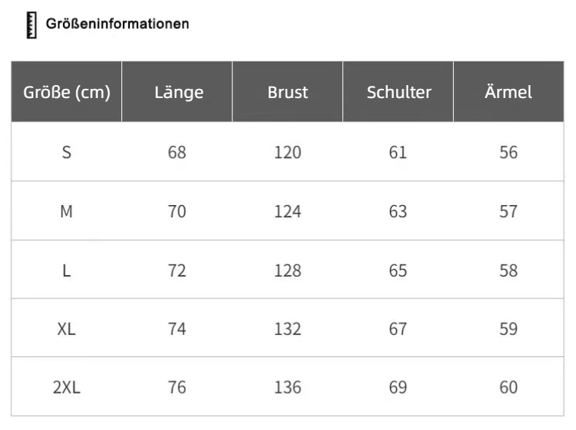Select the XL size row label
The height and width of the screenshot is (430, 576).
[x=67, y=329]
